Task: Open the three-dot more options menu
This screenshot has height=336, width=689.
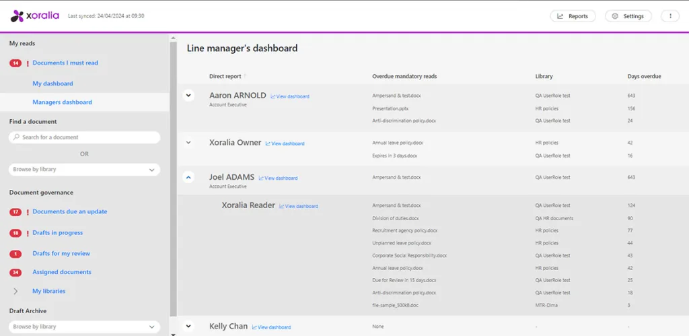Action: click(669, 16)
